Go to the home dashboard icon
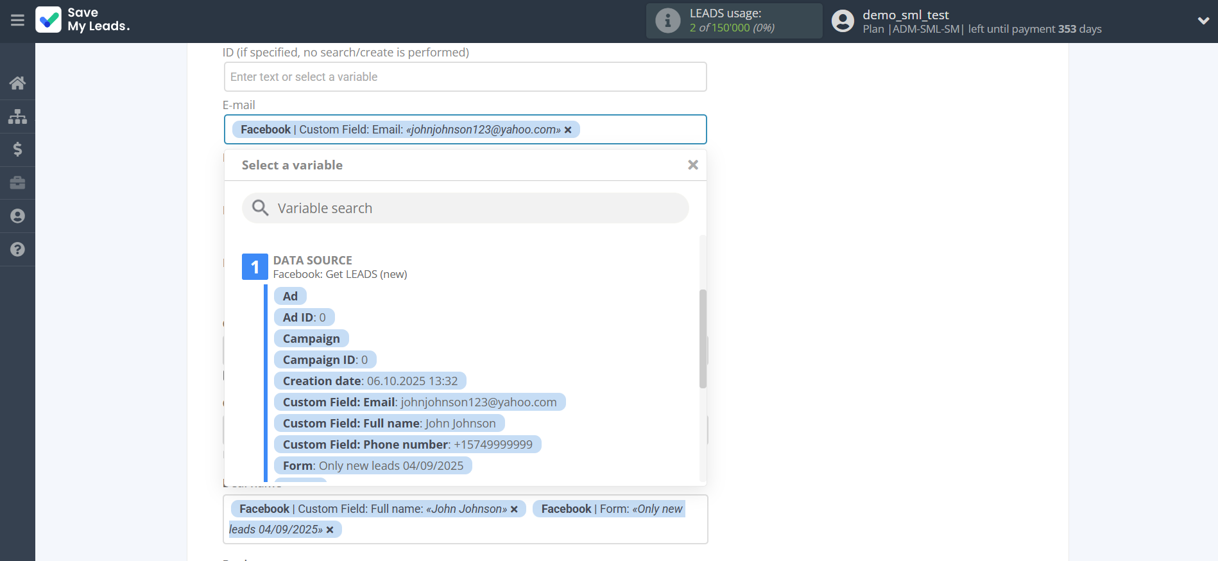Screen dimensions: 1218x561 point(17,83)
